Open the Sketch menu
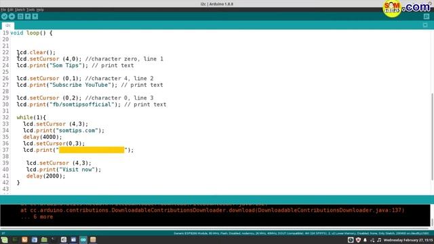The image size is (434, 244). (20, 9)
